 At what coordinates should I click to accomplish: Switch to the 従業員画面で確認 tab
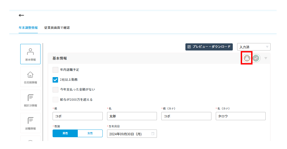(x=57, y=28)
